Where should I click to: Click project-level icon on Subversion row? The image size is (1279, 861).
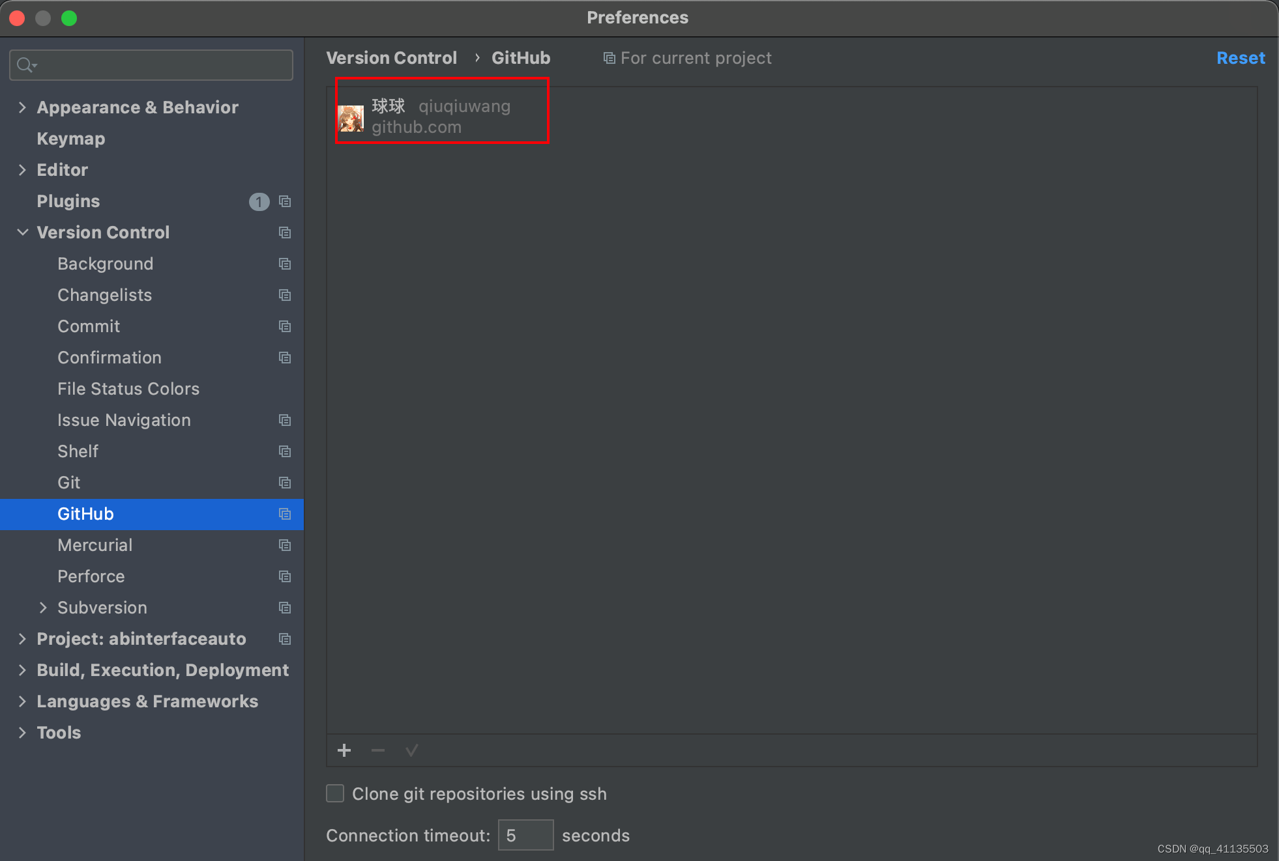(285, 608)
